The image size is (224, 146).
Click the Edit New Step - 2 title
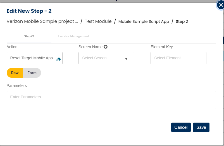tap(29, 11)
